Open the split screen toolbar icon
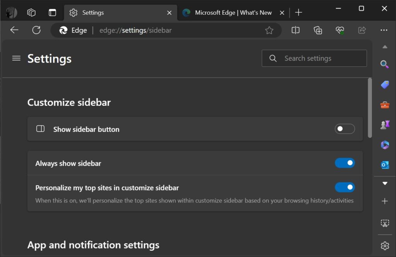This screenshot has height=257, width=396. (295, 30)
